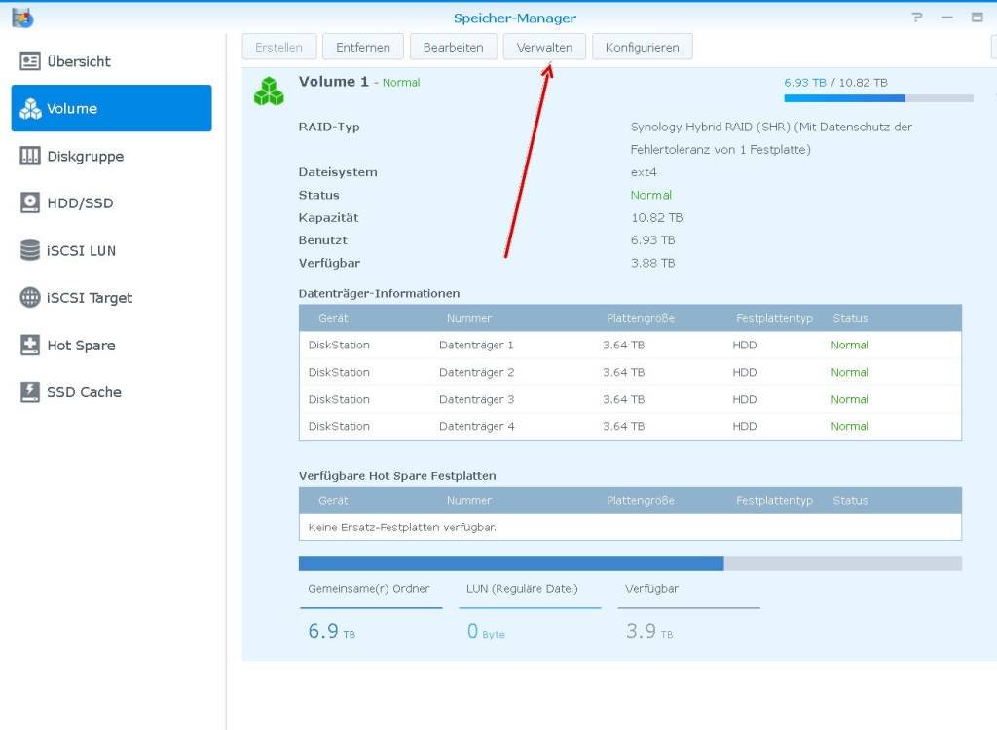Switch to the Diskgruppe section
This screenshot has width=997, height=730.
111,156
